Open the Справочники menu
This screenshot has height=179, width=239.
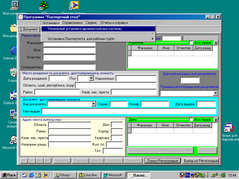[x=72, y=23]
